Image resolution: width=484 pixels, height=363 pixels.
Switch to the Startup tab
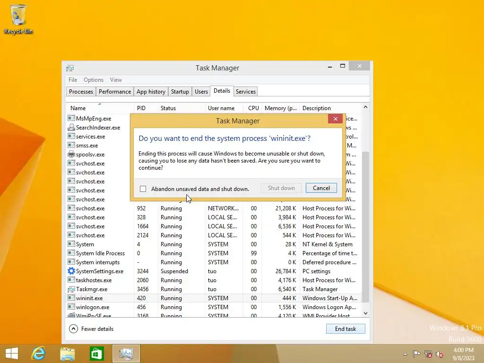[180, 91]
